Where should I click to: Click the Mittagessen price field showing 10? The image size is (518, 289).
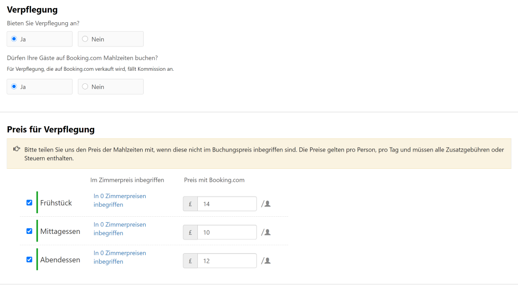click(x=227, y=232)
